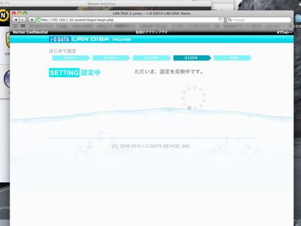Click the magnifier icon in search field

coord(230,19)
